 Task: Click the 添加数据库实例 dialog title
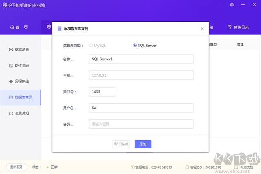click(x=76, y=29)
